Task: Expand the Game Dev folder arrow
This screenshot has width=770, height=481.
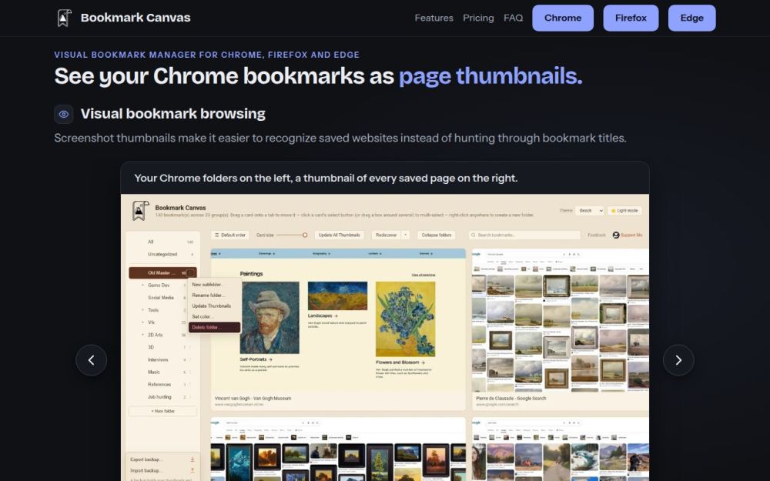Action: point(143,286)
